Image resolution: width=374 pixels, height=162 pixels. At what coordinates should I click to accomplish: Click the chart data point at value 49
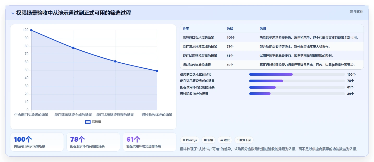[x=157, y=71]
